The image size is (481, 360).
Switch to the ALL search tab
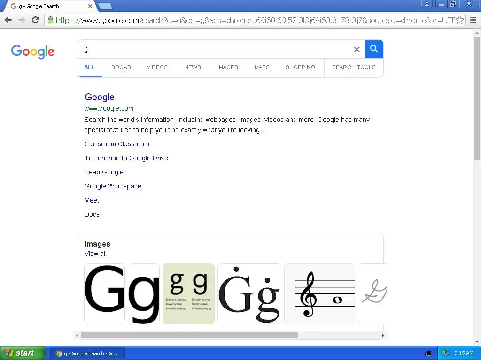pyautogui.click(x=89, y=67)
